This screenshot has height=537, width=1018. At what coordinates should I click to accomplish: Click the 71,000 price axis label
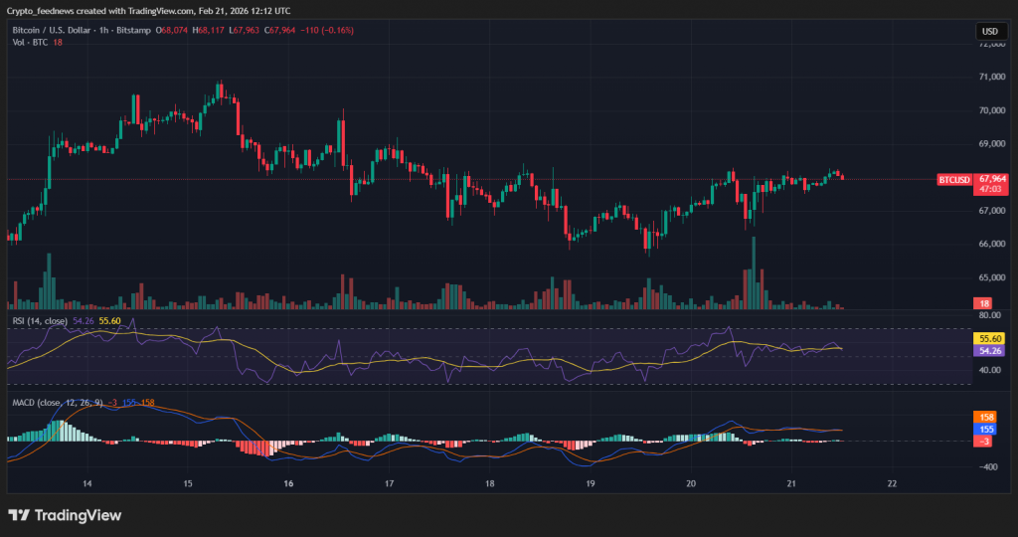pos(992,77)
